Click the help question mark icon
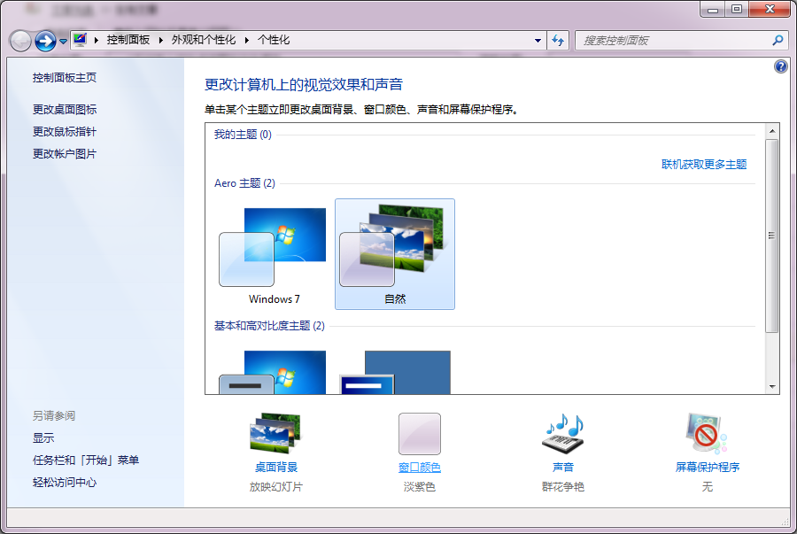 click(780, 66)
